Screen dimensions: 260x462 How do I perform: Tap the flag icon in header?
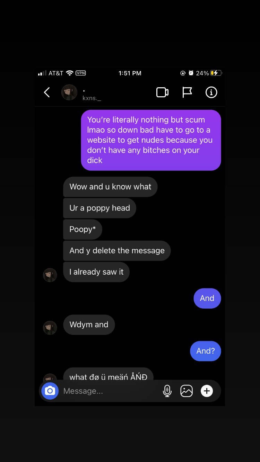(187, 92)
